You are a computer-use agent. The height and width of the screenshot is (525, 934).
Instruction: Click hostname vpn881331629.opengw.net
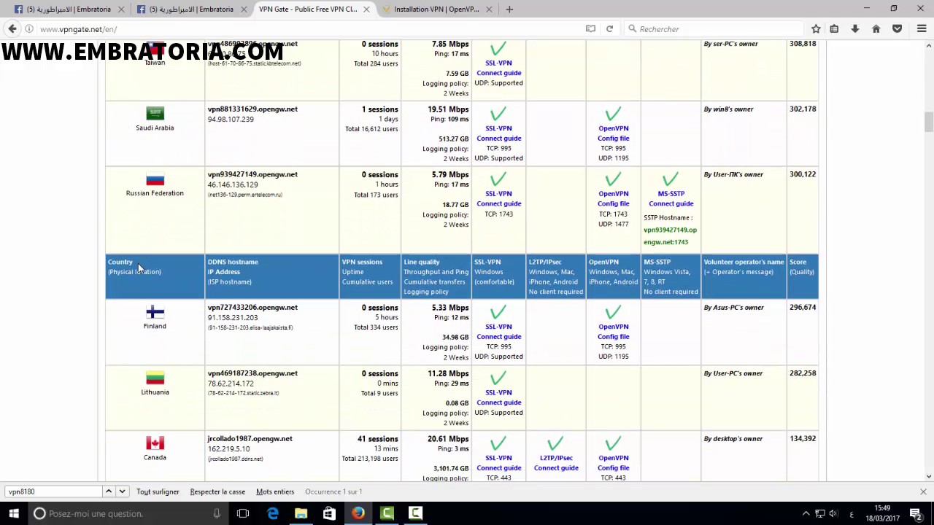coord(252,109)
